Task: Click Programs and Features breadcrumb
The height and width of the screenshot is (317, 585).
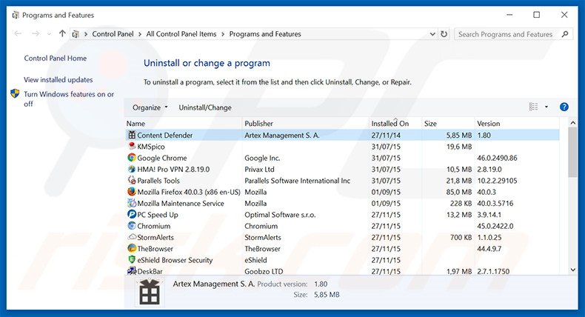Action: [x=265, y=34]
